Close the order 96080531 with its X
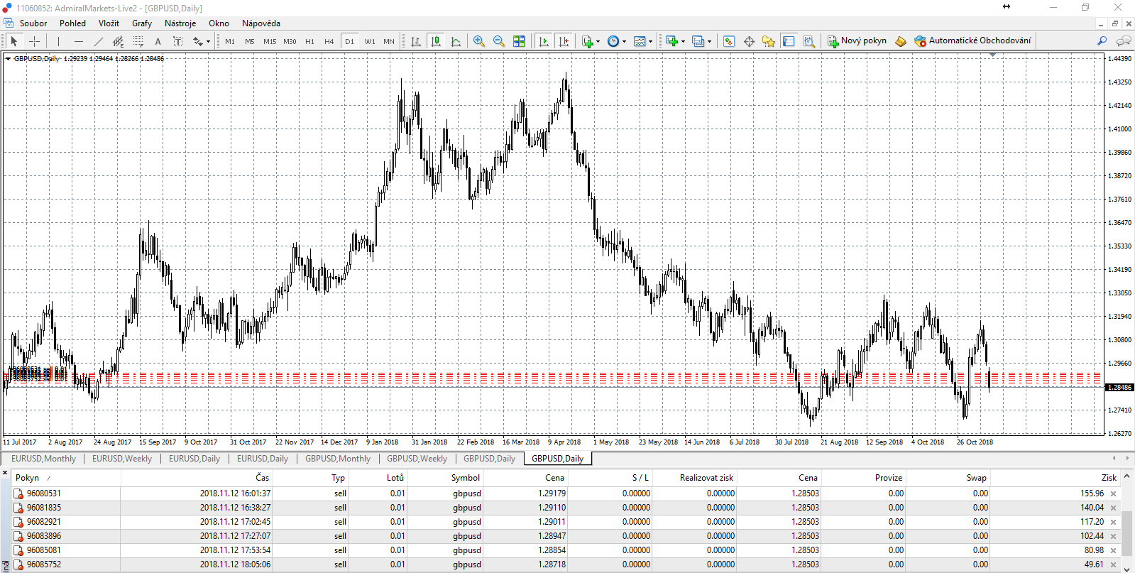The height and width of the screenshot is (573, 1135). pos(1113,493)
